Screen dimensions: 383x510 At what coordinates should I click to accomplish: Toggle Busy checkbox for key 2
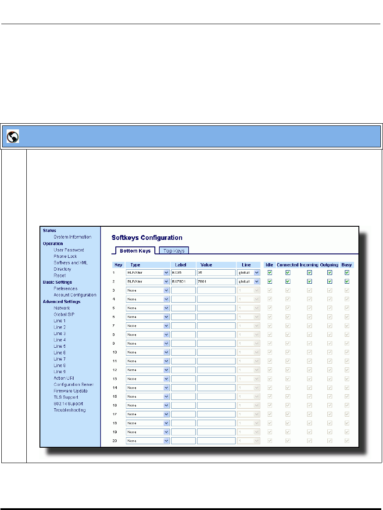tap(347, 282)
